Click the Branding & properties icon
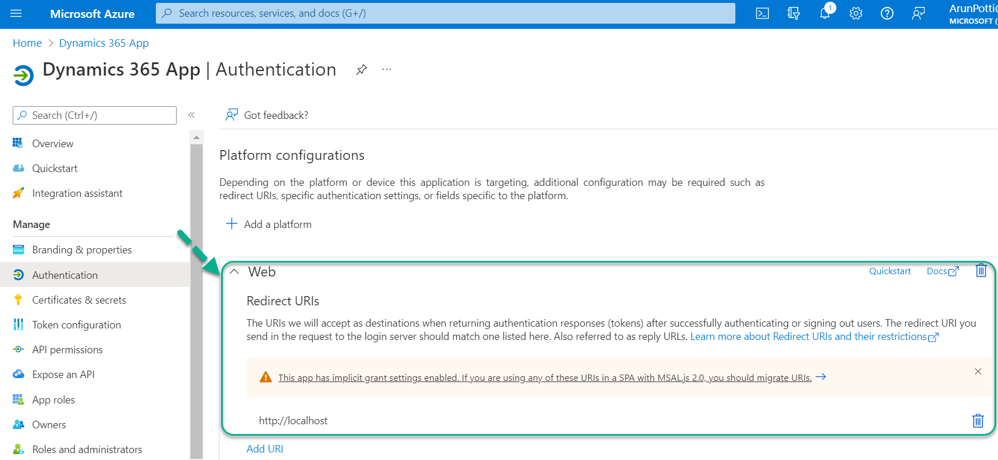Image resolution: width=998 pixels, height=460 pixels. point(18,249)
